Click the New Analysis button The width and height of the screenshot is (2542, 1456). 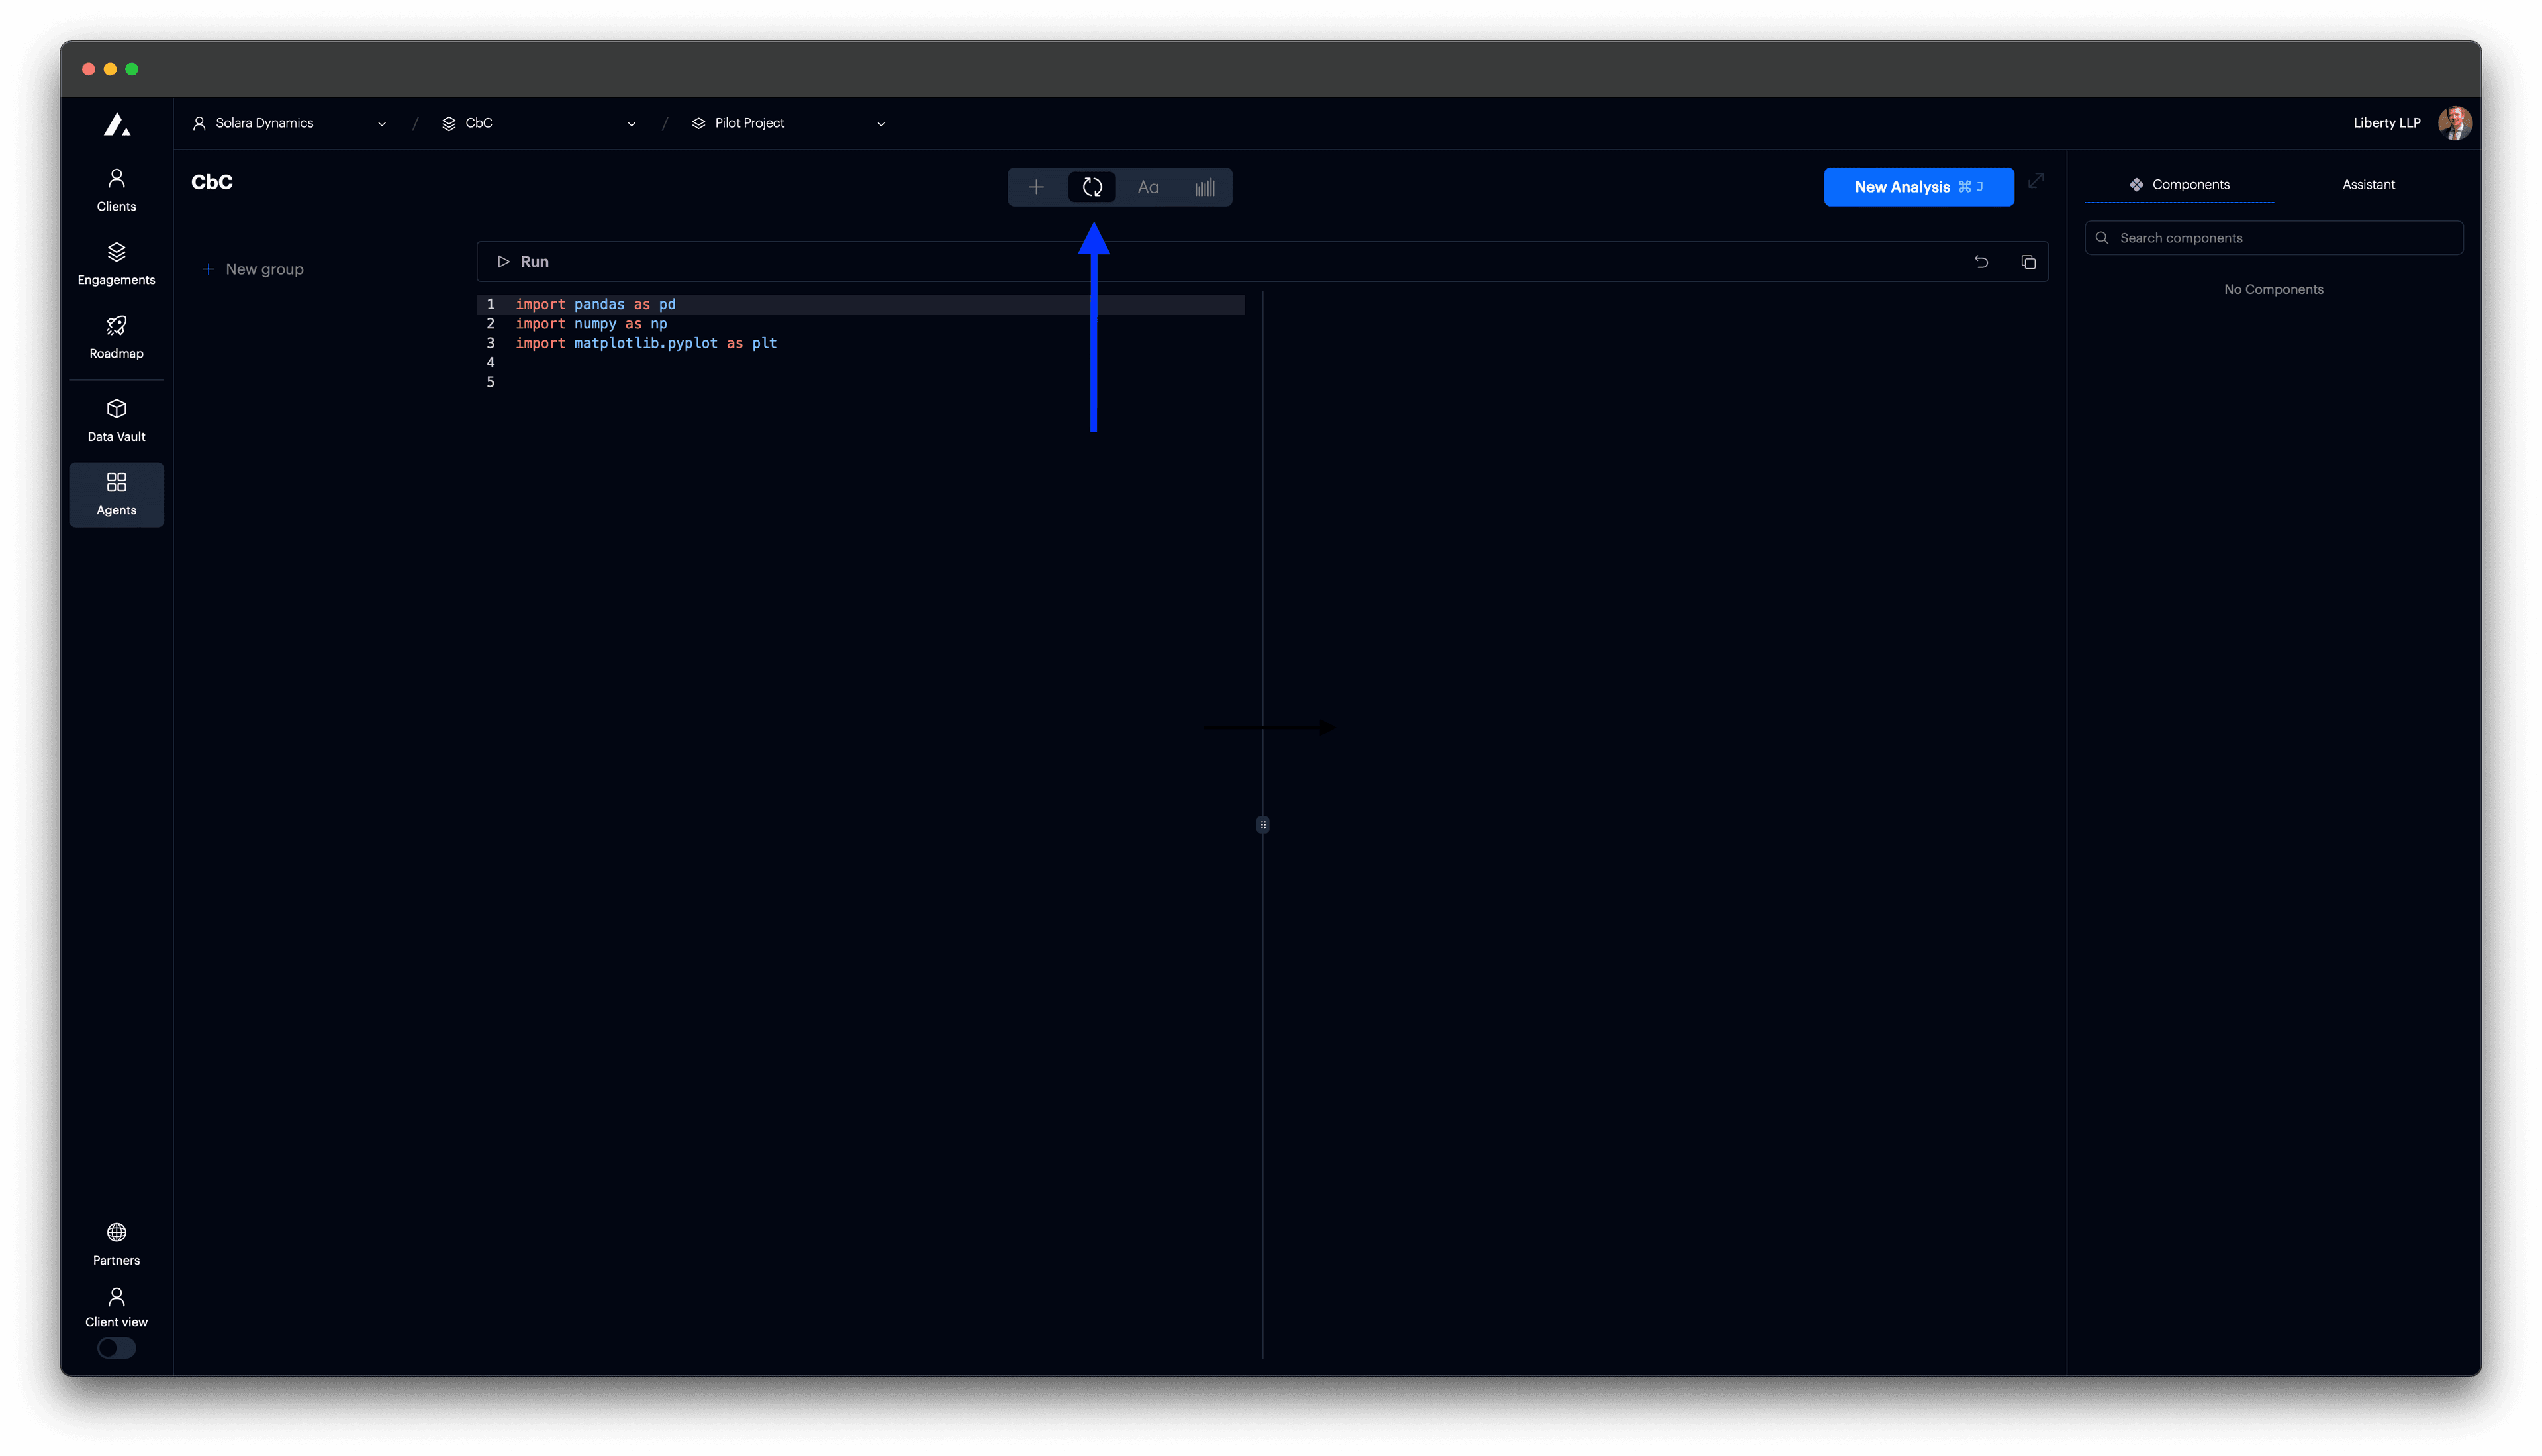coord(1918,187)
